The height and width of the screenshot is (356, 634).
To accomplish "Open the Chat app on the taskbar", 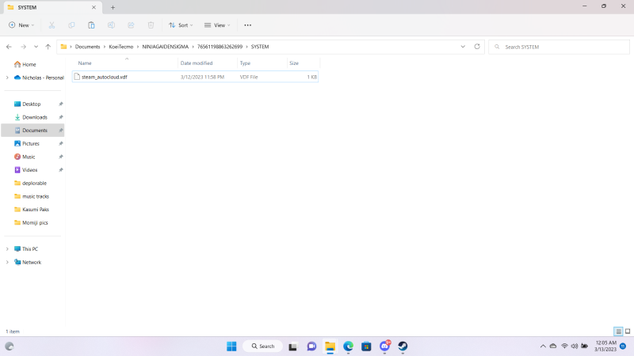I will [311, 346].
